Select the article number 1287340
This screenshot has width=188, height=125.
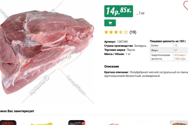pyautogui.click(x=122, y=42)
